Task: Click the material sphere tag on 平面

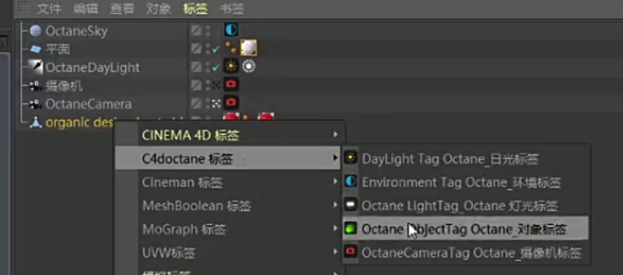Action: [248, 48]
